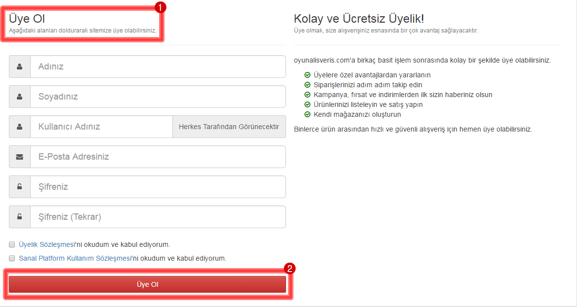Click the Kolay ve Ücretsiz Üyelik! heading

(x=359, y=19)
